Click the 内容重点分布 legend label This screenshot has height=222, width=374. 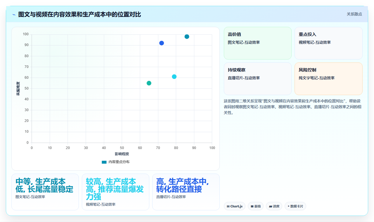pyautogui.click(x=119, y=162)
